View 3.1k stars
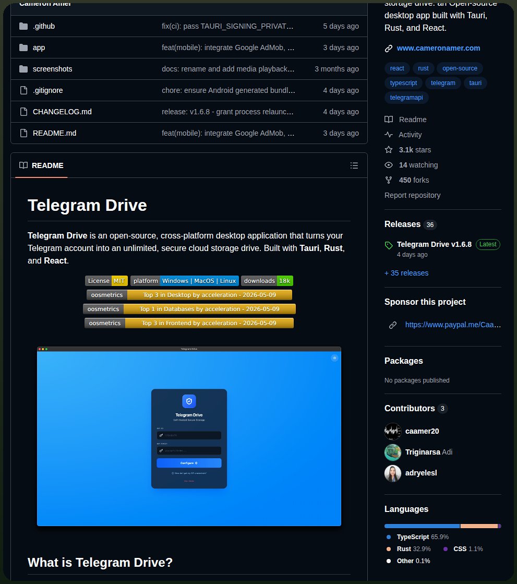 click(415, 150)
